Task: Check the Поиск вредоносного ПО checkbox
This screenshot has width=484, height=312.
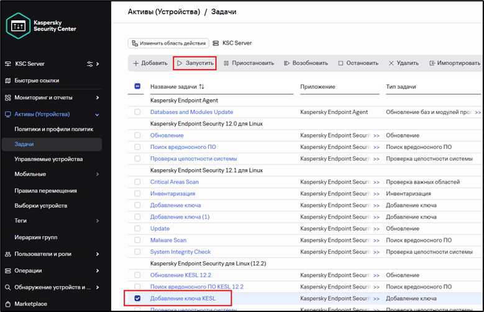Action: pos(137,147)
